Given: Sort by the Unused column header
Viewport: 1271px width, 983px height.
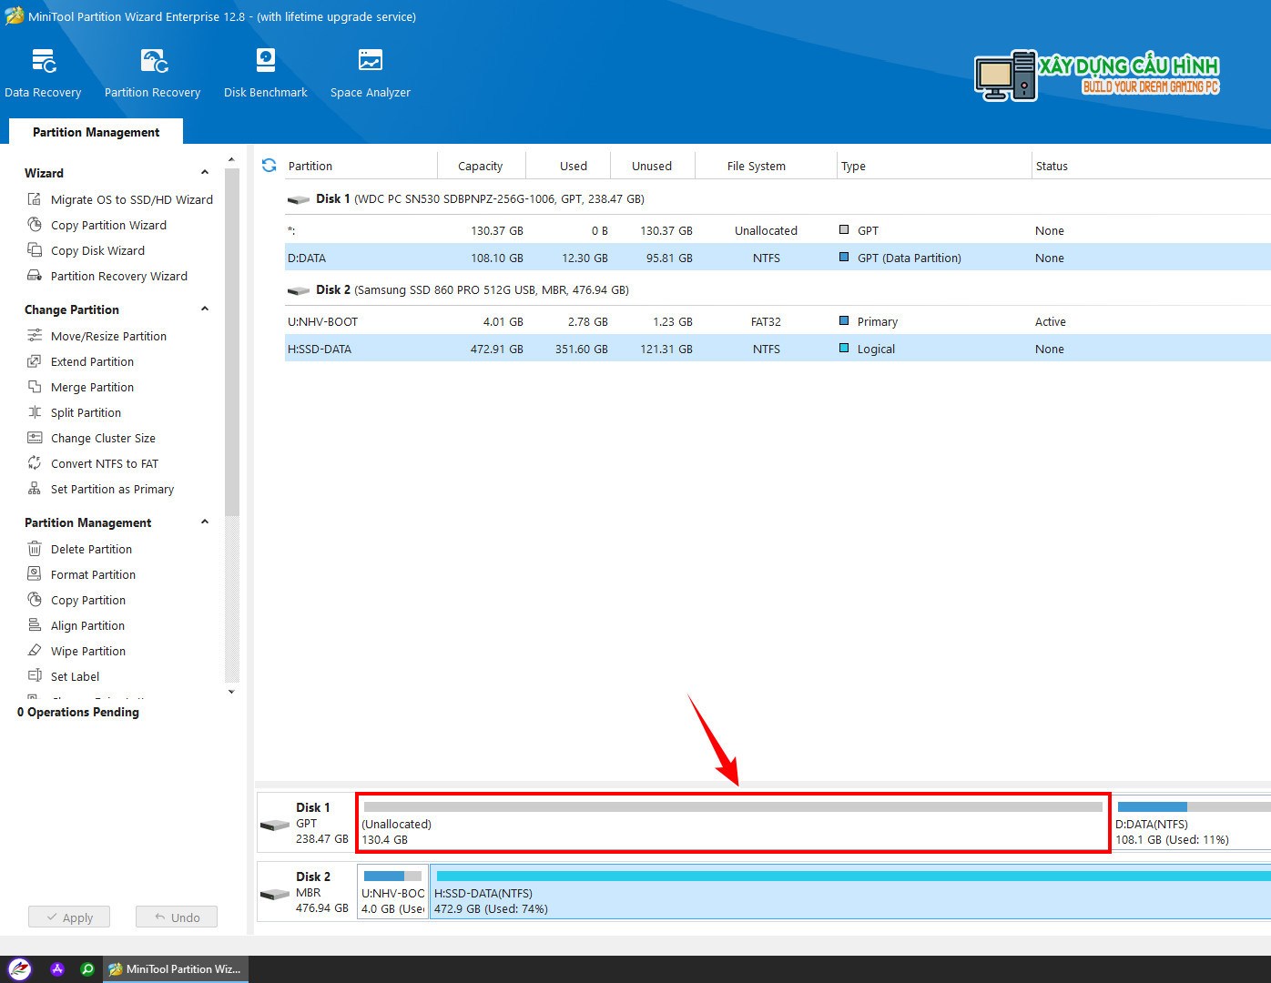Looking at the screenshot, I should (652, 166).
